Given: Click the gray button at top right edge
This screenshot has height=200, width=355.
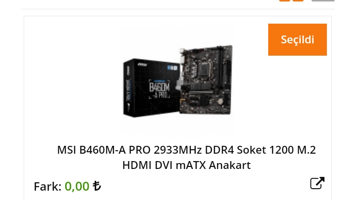Looking at the screenshot, I should pyautogui.click(x=323, y=0).
